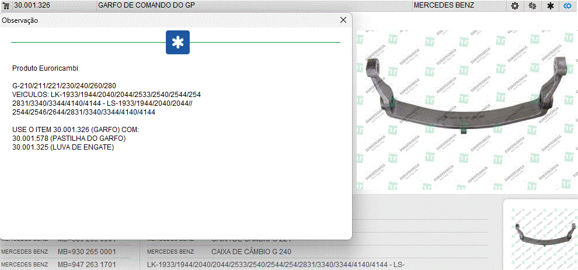Click the CAIXA DE CÂMBIO G 240 row
Viewport: 578px width, 270px height.
click(x=251, y=252)
